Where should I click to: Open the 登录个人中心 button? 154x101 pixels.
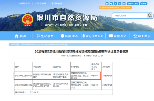click(x=133, y=4)
